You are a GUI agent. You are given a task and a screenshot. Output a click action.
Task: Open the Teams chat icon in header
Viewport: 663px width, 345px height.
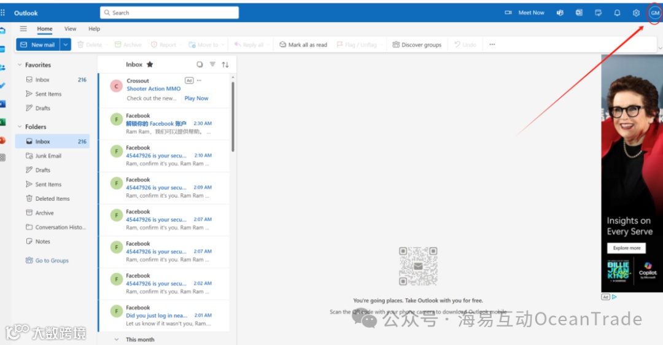click(560, 13)
